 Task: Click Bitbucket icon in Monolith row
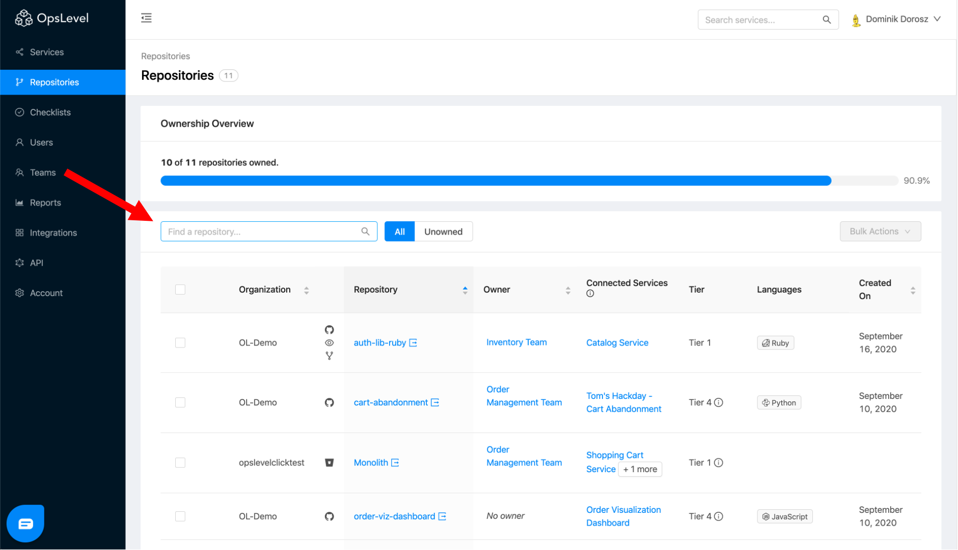[x=330, y=462]
